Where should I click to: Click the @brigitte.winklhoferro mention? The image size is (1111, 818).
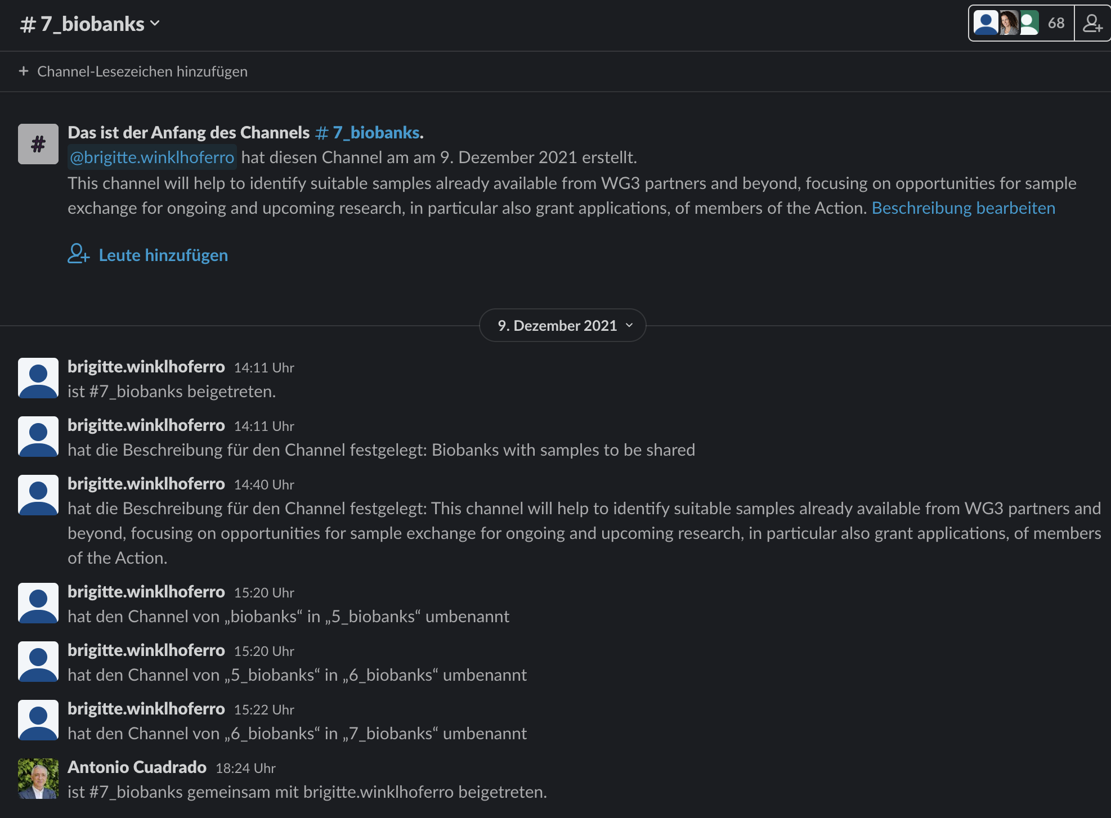pos(152,157)
